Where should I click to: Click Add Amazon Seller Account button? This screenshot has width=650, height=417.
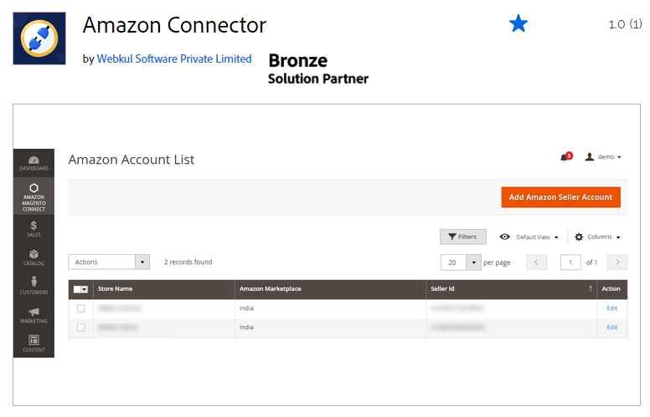coord(560,197)
